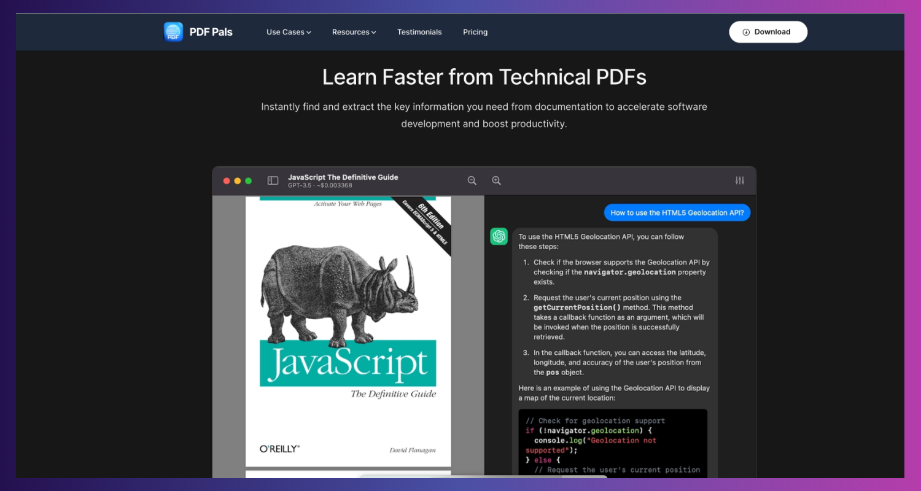Click the geolocation code block

click(x=613, y=444)
